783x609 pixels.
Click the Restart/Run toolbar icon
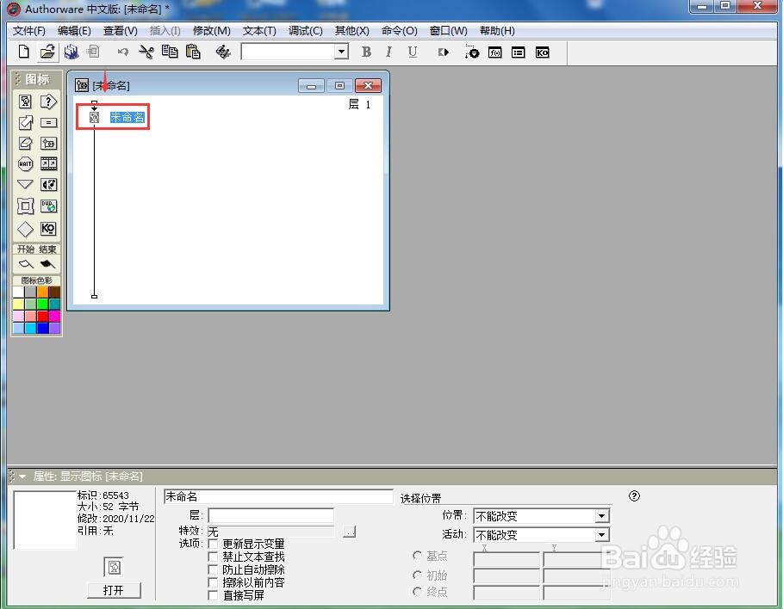point(444,52)
